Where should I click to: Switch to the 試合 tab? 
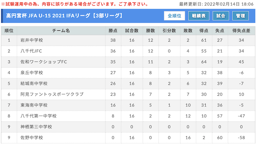coord(221,16)
